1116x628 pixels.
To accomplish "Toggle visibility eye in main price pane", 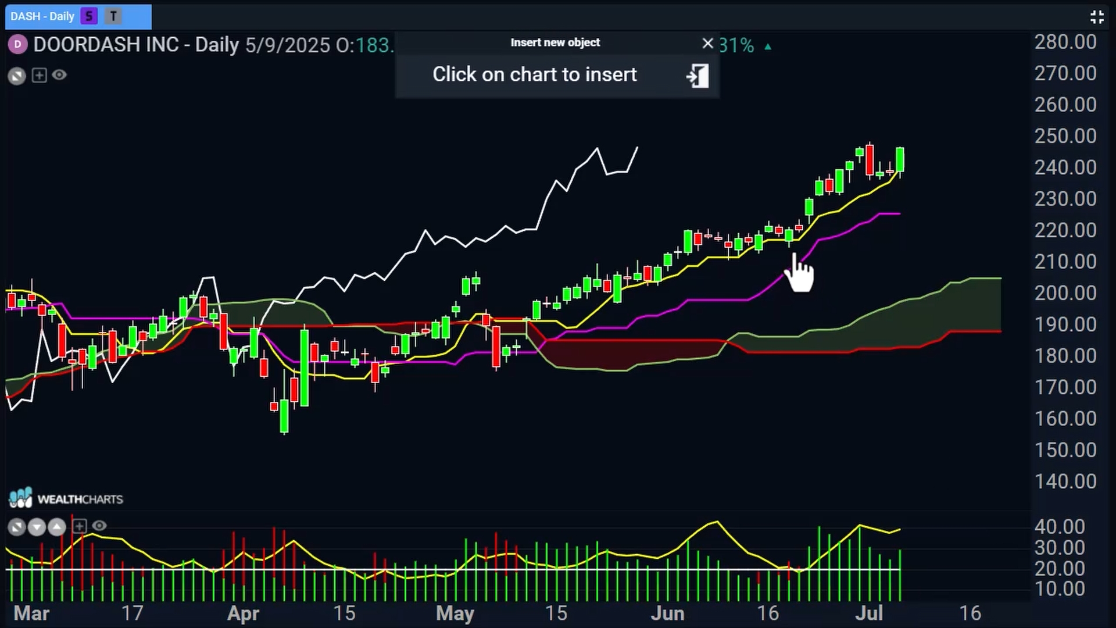I will pyautogui.click(x=59, y=75).
